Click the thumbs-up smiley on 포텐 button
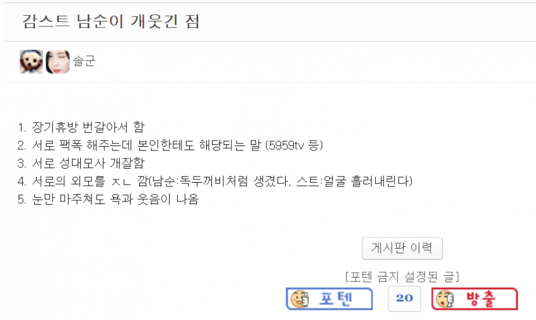Image resolution: width=536 pixels, height=320 pixels. (x=300, y=299)
